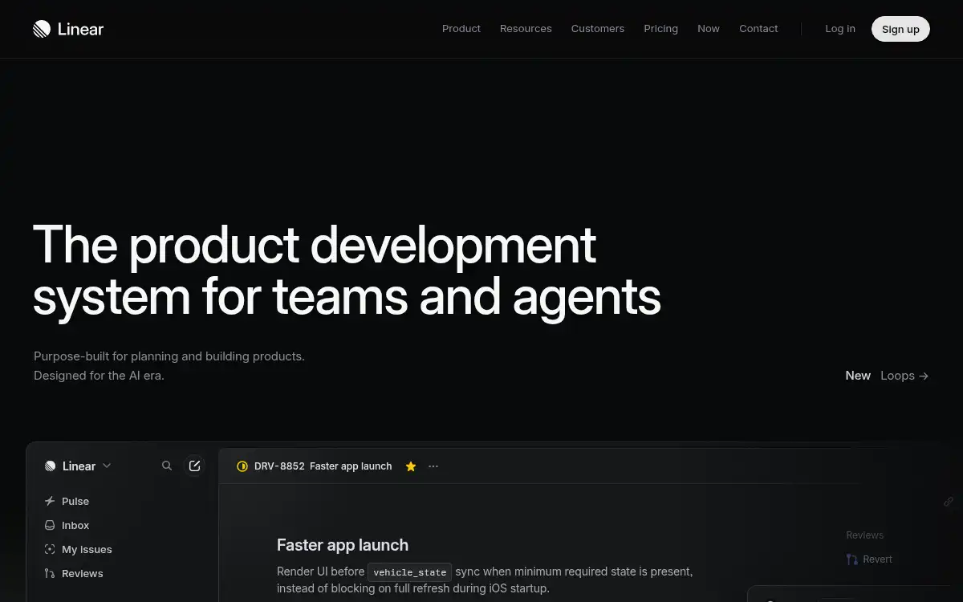963x602 pixels.
Task: Click the Inbox tray icon
Action: (x=50, y=525)
